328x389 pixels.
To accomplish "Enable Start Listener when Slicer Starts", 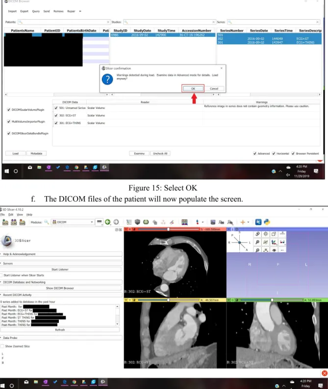I will coord(1,275).
